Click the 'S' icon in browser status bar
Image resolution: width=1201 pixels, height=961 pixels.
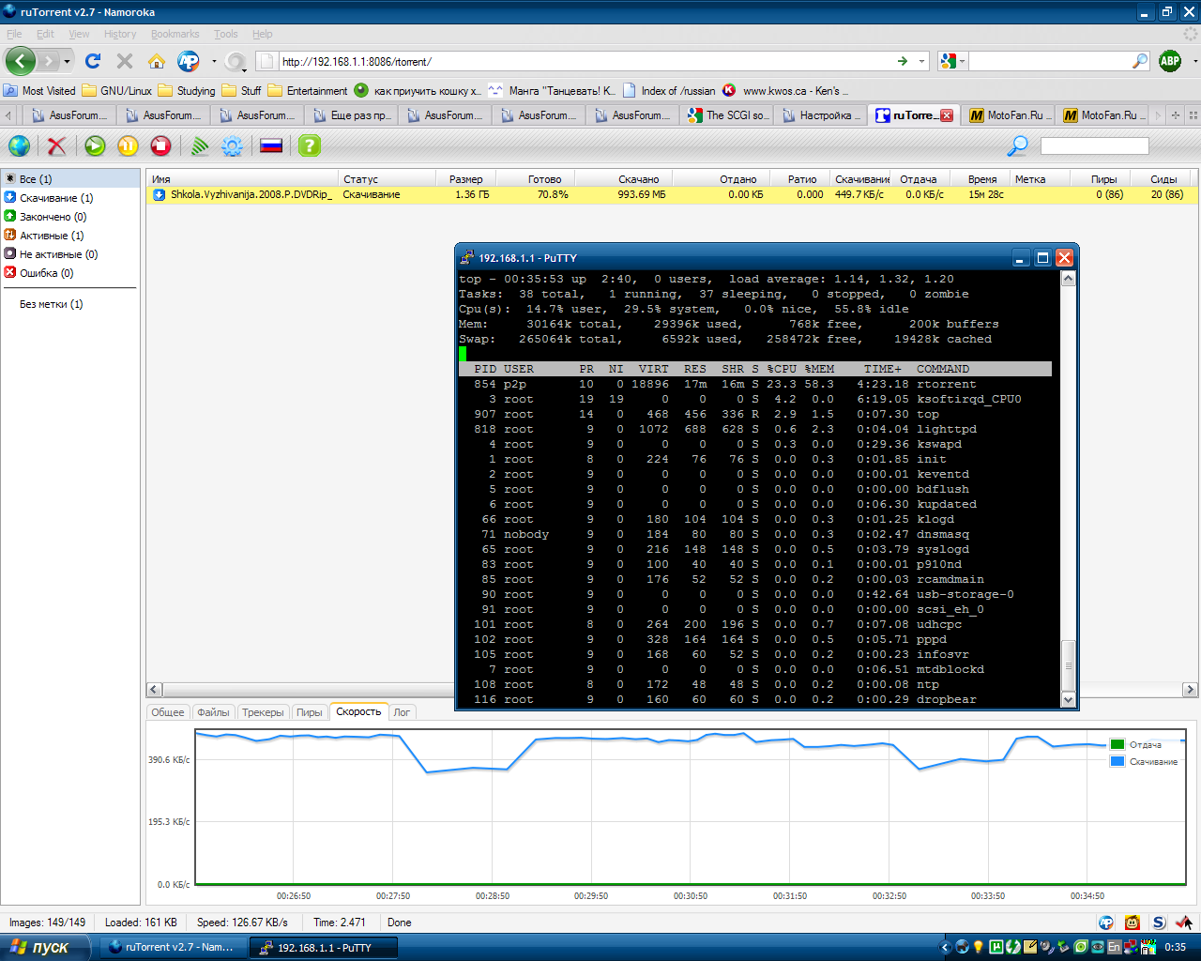(1159, 923)
